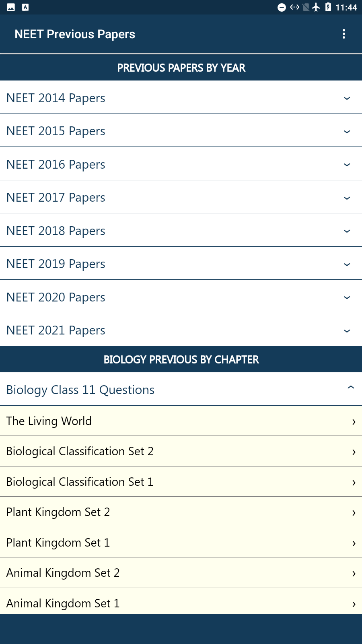Collapse Biology Class 11 Questions section

[181, 389]
